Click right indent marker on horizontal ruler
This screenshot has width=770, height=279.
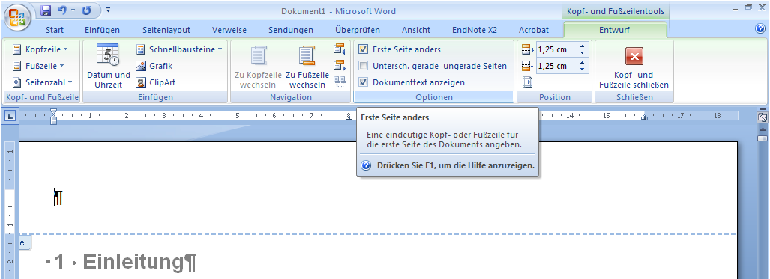pyautogui.click(x=644, y=117)
